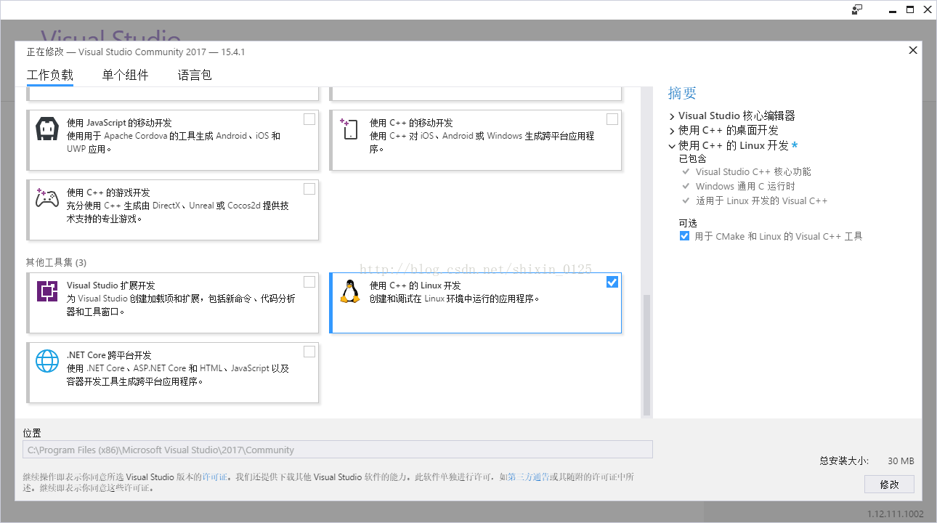Image resolution: width=937 pixels, height=523 pixels.
Task: Collapse 使用 C++ 的 Linux 开发 in summary
Action: [x=672, y=146]
